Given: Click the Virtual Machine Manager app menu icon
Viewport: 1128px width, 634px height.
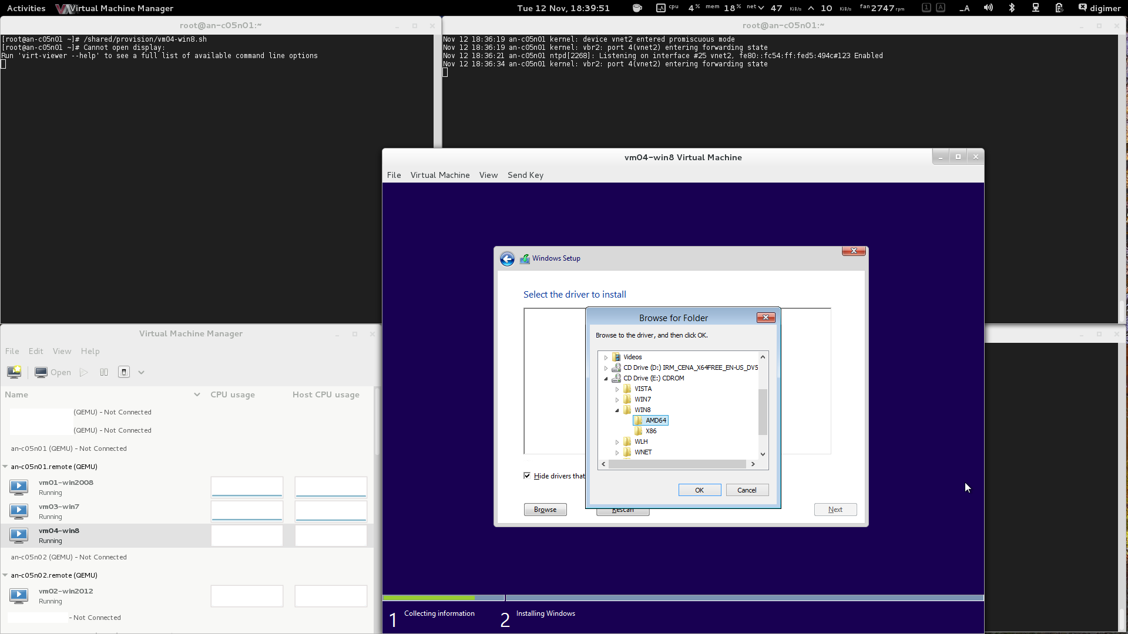Looking at the screenshot, I should click(63, 8).
